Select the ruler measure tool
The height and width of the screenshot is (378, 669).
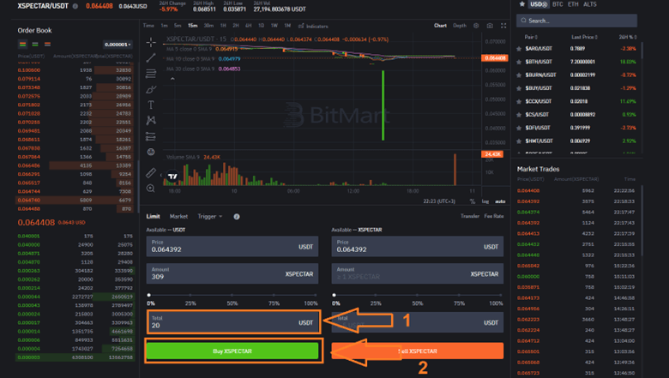151,172
